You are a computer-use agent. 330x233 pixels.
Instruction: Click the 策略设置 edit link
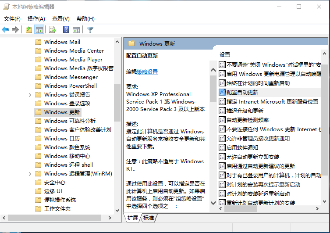tap(147, 72)
